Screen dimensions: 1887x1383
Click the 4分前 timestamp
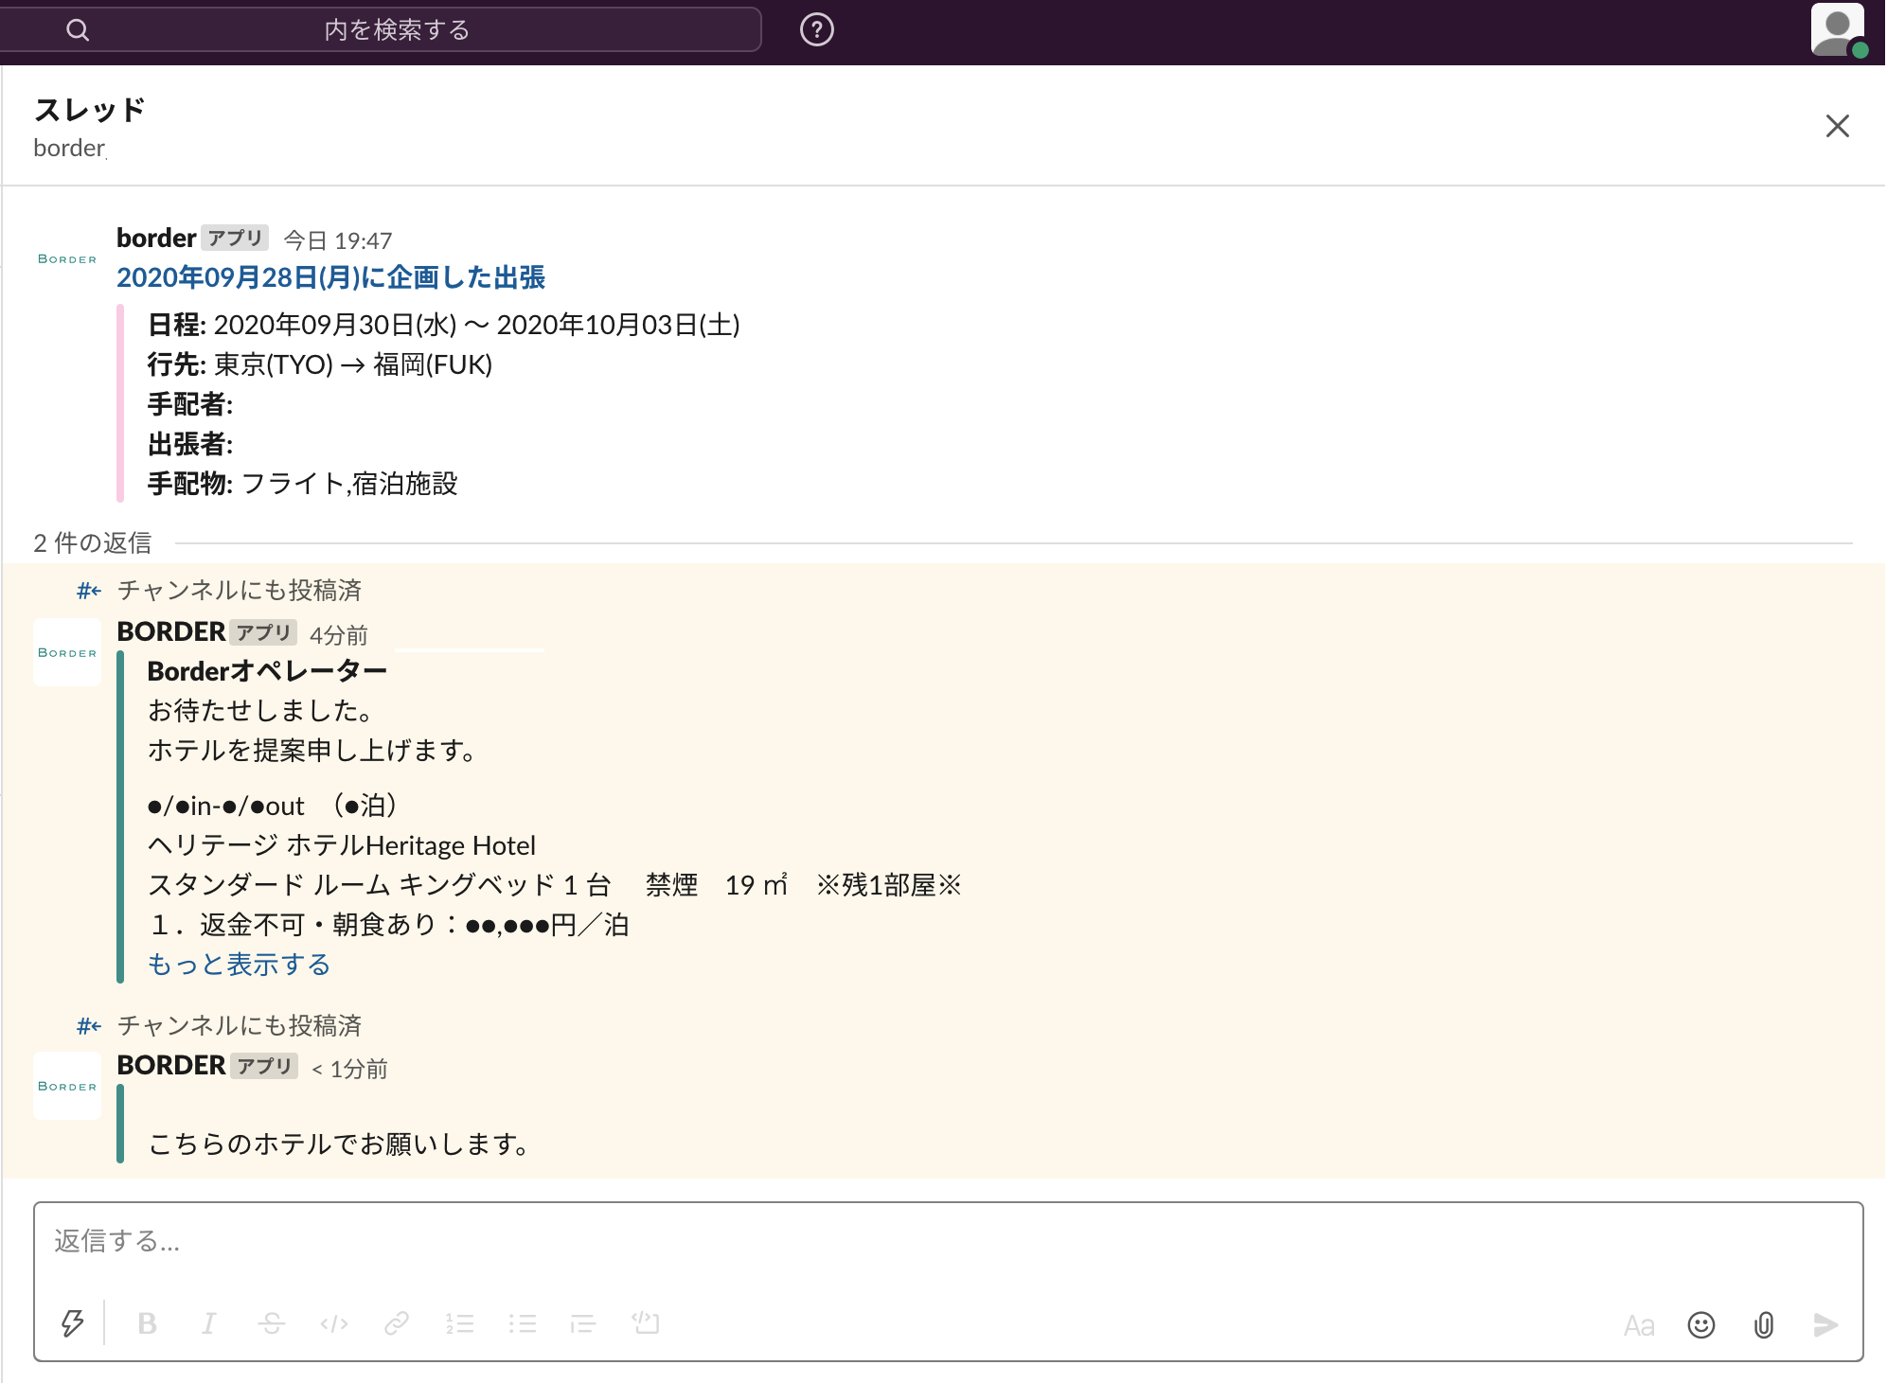[x=339, y=635]
